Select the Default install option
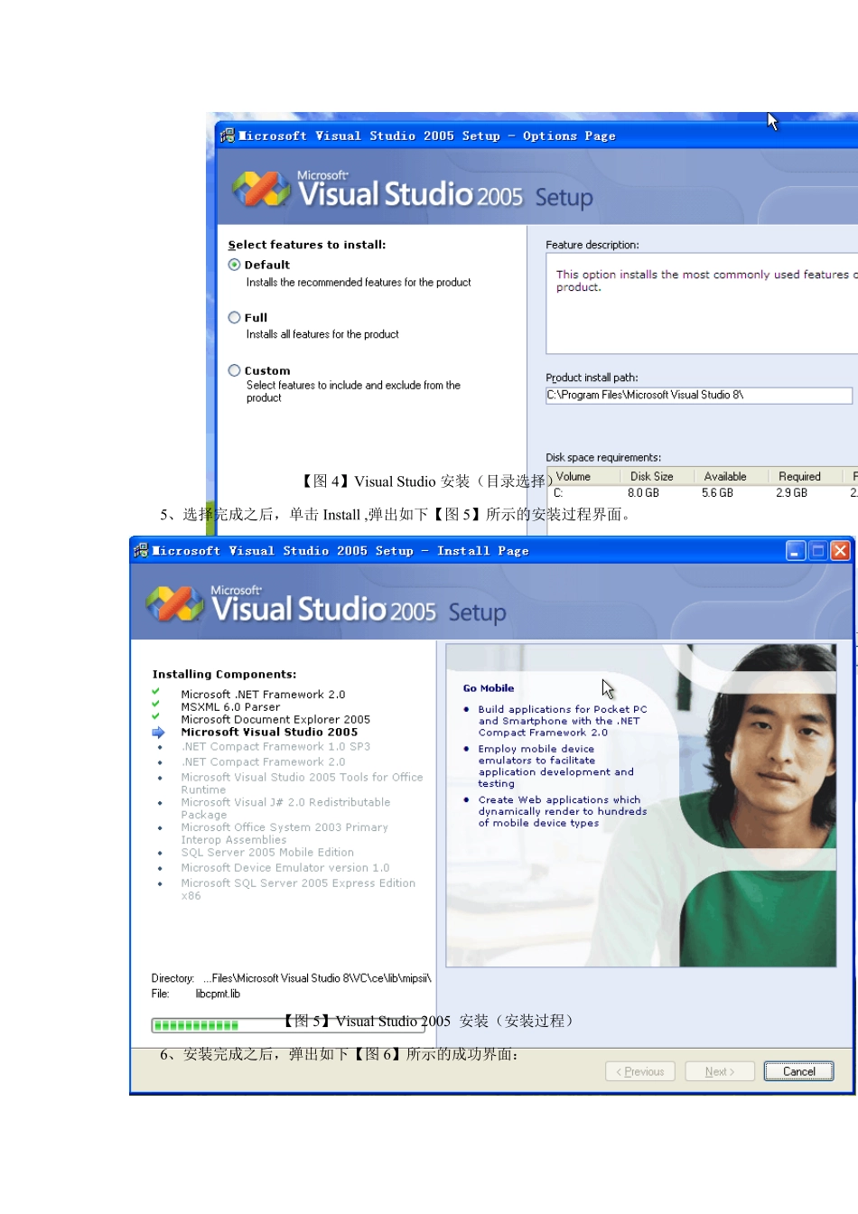 235,265
